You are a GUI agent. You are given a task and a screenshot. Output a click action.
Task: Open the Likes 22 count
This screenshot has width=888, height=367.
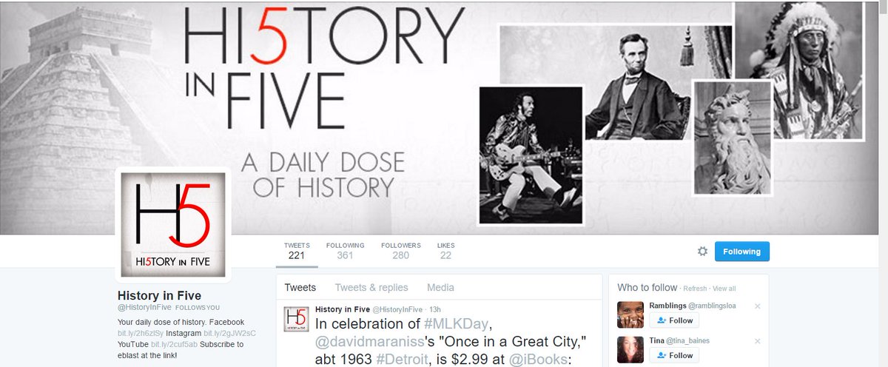(x=446, y=251)
